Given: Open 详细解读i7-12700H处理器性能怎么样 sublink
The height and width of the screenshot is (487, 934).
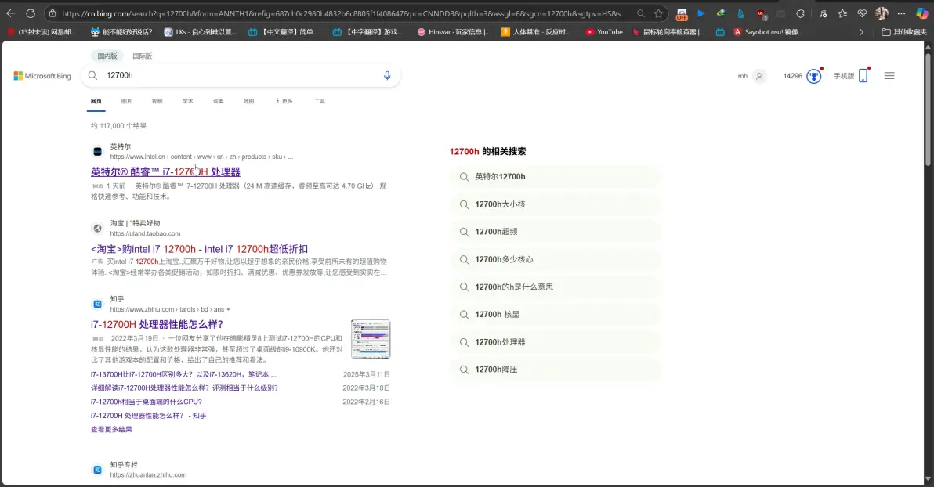Looking at the screenshot, I should pyautogui.click(x=184, y=388).
